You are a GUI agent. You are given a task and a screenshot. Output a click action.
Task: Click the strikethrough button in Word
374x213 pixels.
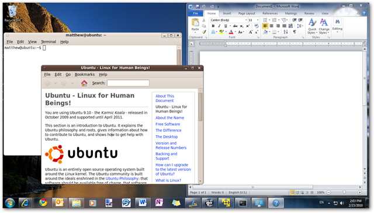click(x=235, y=26)
